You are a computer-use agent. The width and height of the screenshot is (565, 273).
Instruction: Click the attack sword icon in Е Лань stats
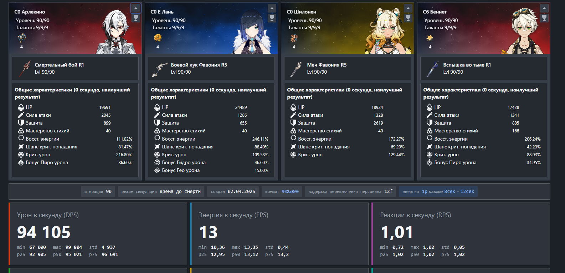[157, 115]
